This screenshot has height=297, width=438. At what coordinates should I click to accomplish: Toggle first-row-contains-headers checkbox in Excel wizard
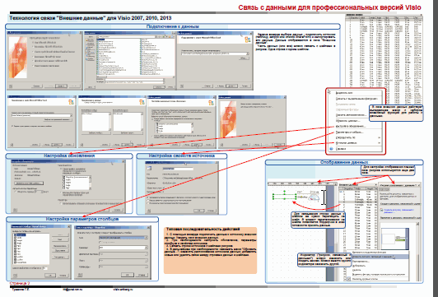point(12,126)
